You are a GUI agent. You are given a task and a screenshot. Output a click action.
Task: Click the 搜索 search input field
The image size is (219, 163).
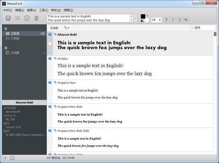(202, 28)
